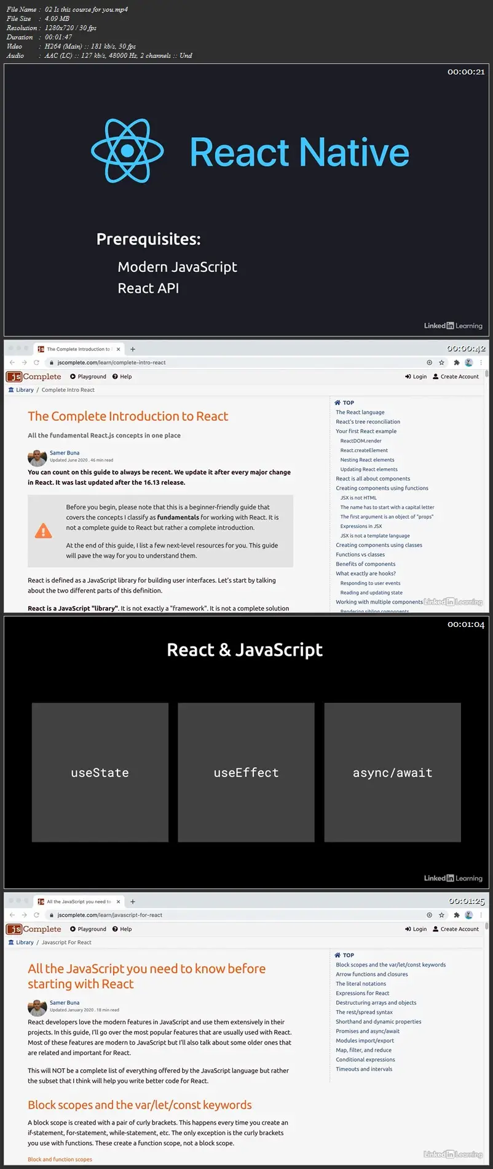Viewport: 493px width, 1169px height.
Task: Jump to 'Reading and updating state' subsection
Action: 371,592
